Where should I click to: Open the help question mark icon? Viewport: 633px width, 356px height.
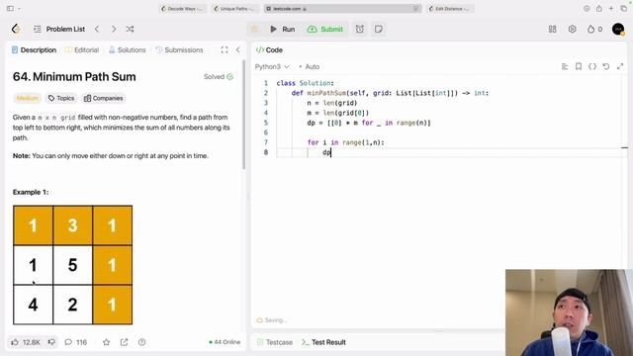pyautogui.click(x=141, y=342)
